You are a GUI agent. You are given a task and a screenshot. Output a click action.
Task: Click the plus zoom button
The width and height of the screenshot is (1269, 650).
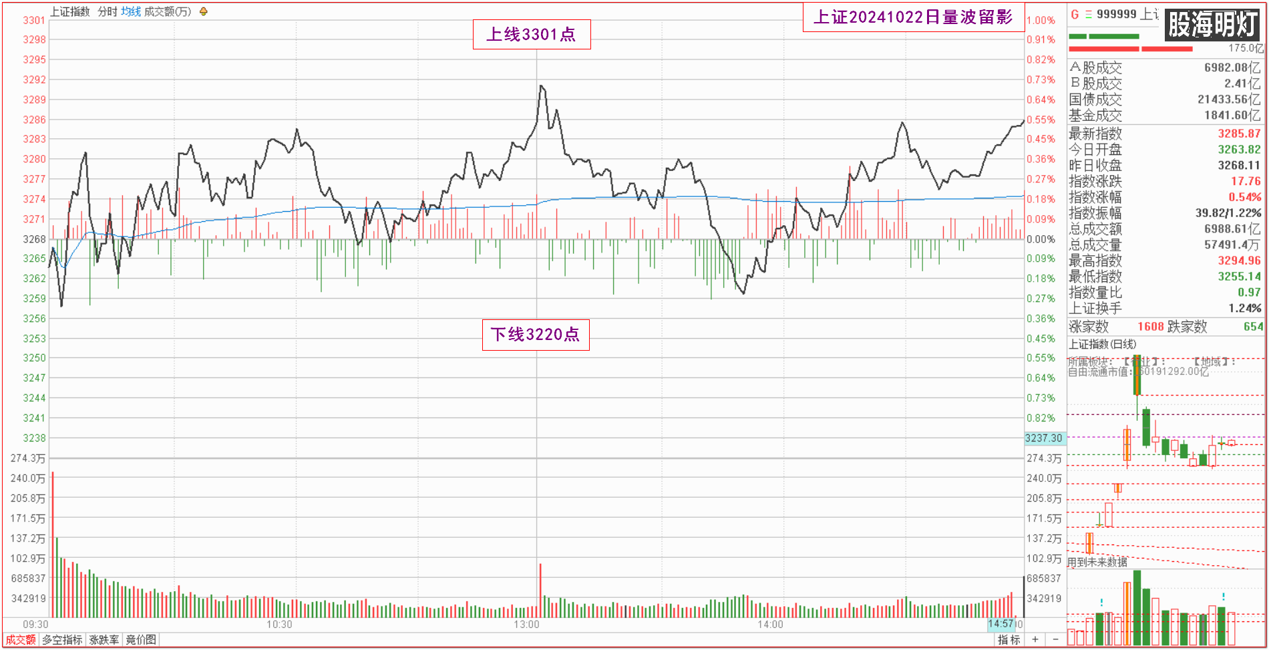coord(1035,639)
